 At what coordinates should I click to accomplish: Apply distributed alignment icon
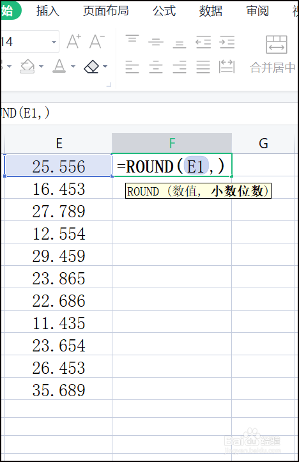click(x=227, y=66)
